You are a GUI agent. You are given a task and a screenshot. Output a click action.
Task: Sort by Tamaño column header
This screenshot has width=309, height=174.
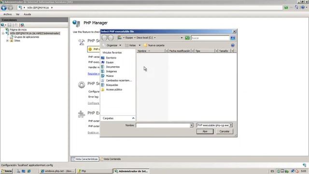(x=224, y=51)
